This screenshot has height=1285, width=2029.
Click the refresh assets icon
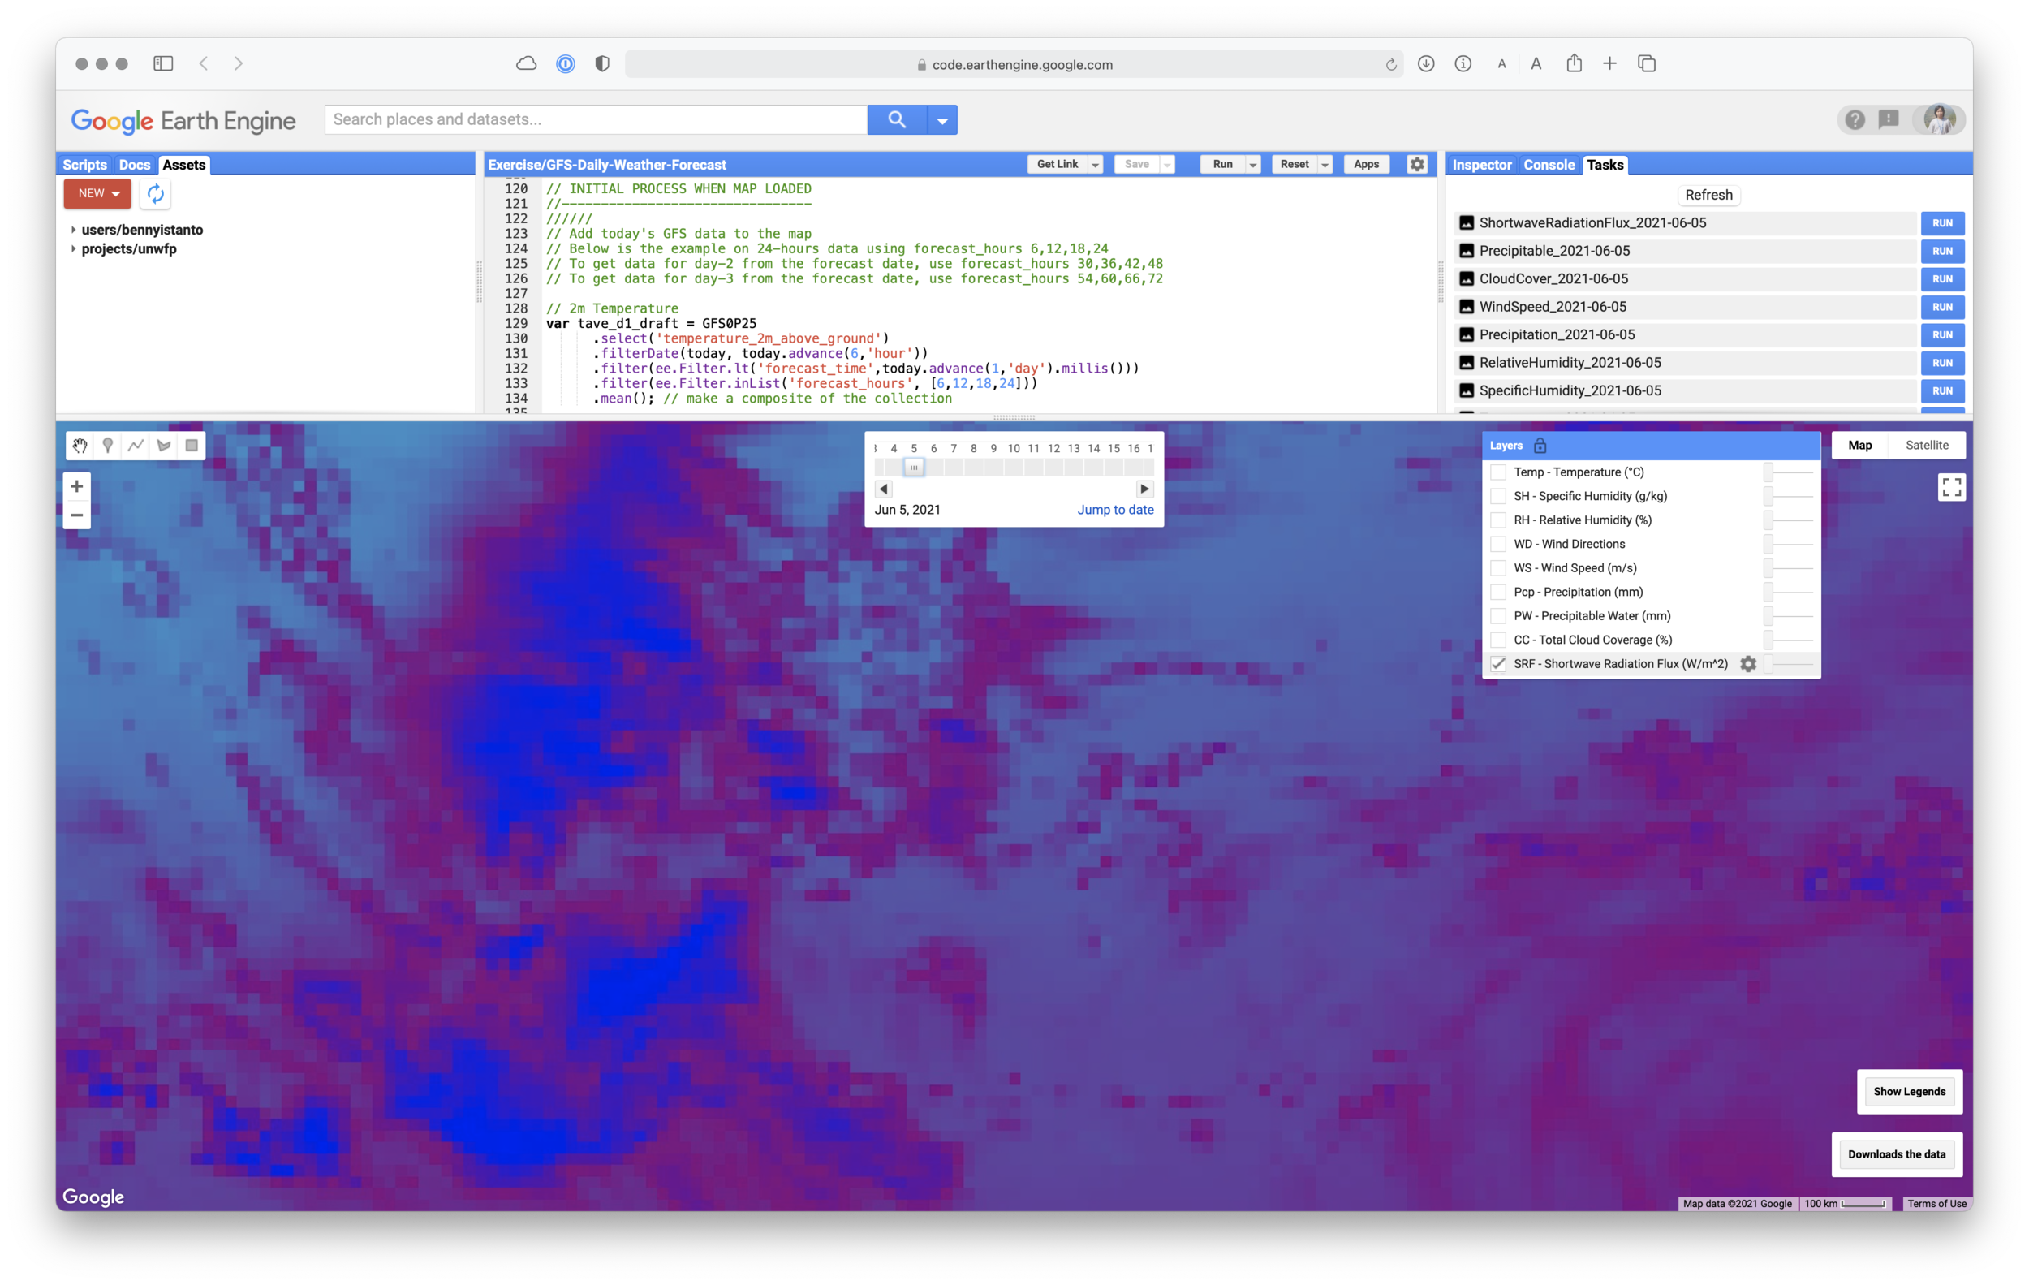pos(156,194)
